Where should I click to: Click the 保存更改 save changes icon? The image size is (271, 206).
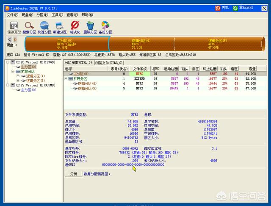(14, 25)
